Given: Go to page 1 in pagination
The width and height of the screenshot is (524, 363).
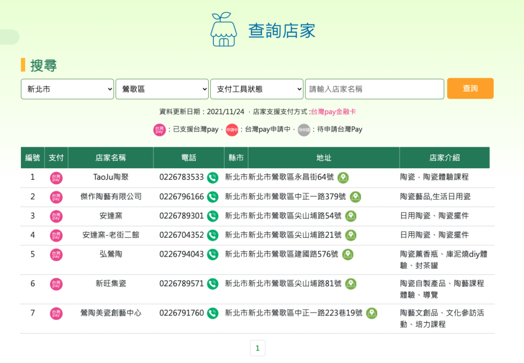Looking at the screenshot, I should [257, 348].
